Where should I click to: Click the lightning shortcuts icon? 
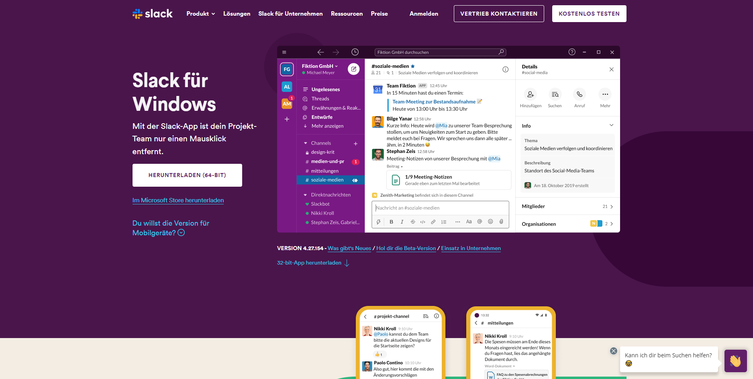point(378,222)
